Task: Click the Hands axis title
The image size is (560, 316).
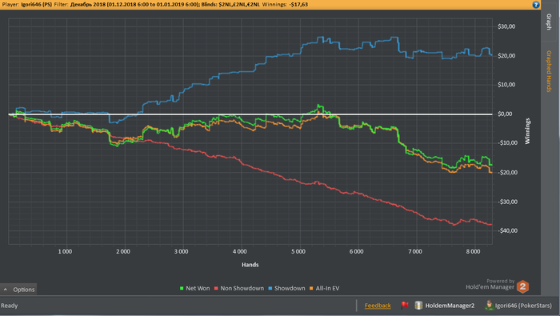Action: tap(250, 265)
